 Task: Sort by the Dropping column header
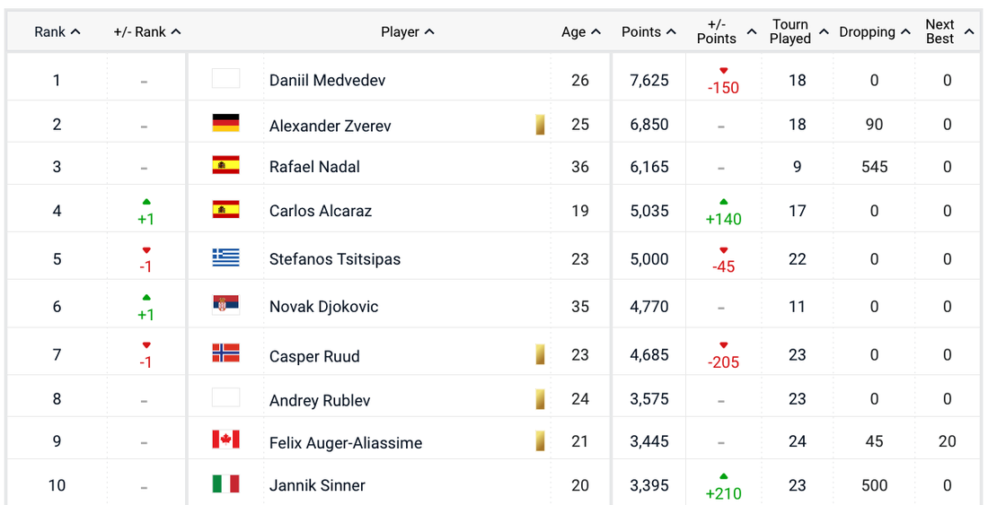(x=874, y=32)
